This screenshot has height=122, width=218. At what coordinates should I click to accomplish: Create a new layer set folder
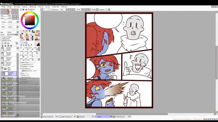pyautogui.click(x=8, y=43)
